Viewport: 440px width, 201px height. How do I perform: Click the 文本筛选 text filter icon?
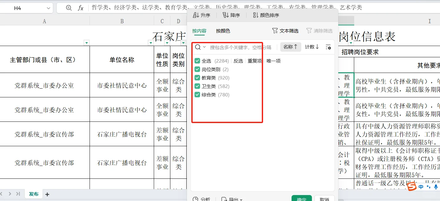coord(275,30)
